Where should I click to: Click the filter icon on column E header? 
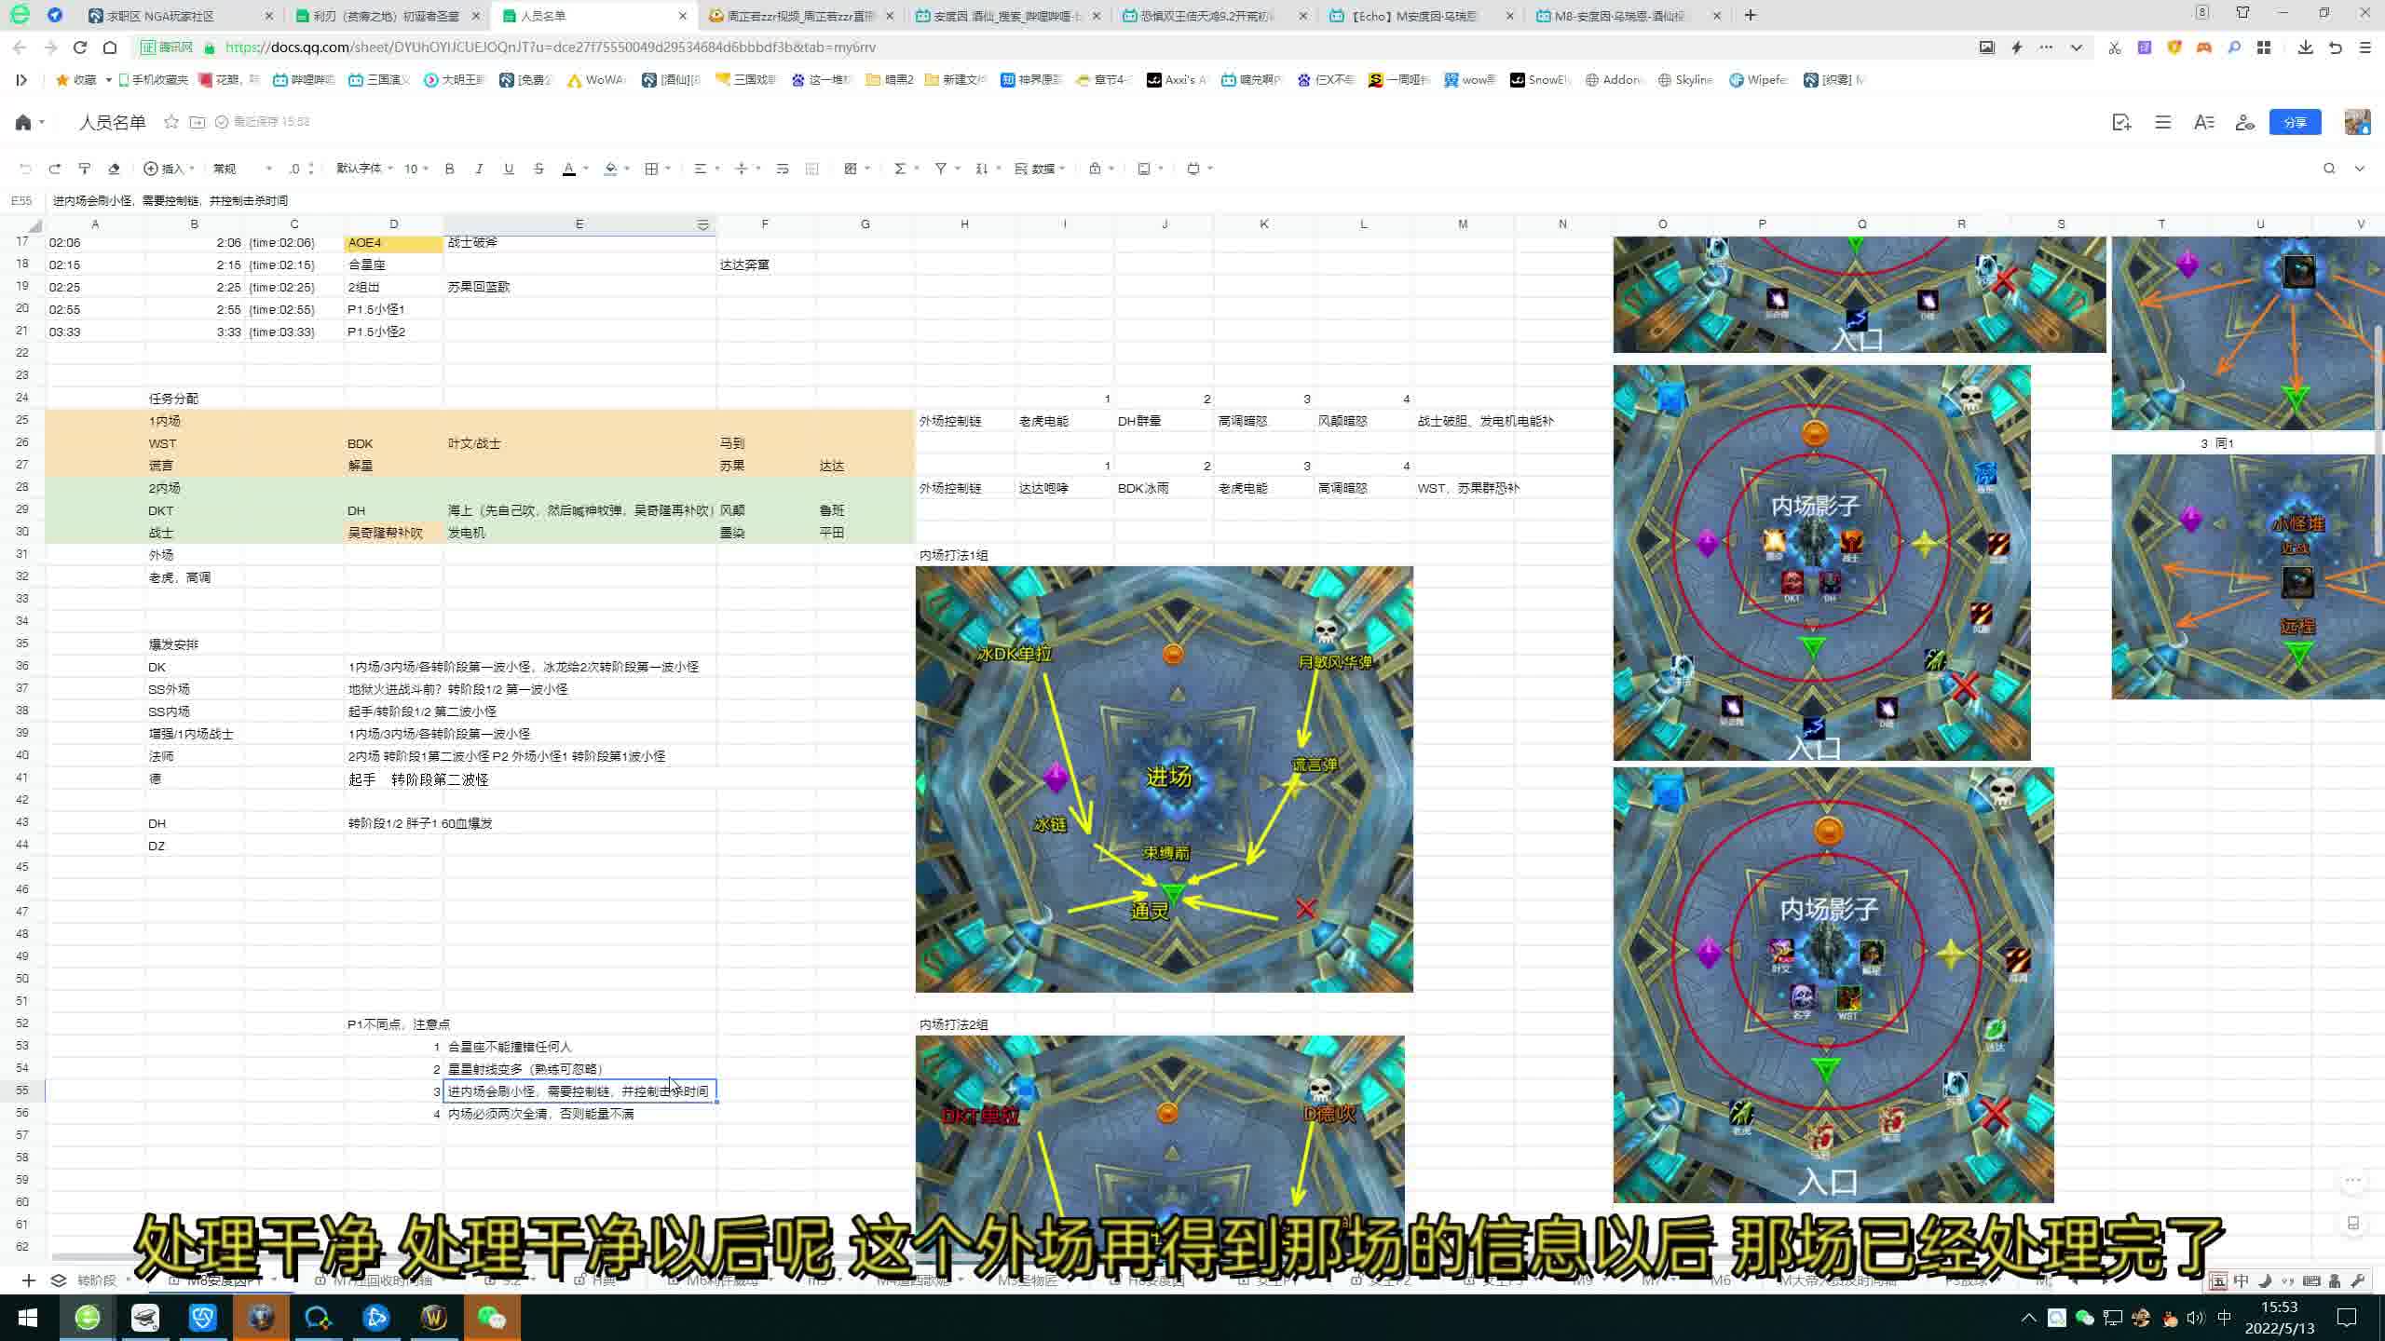(703, 224)
